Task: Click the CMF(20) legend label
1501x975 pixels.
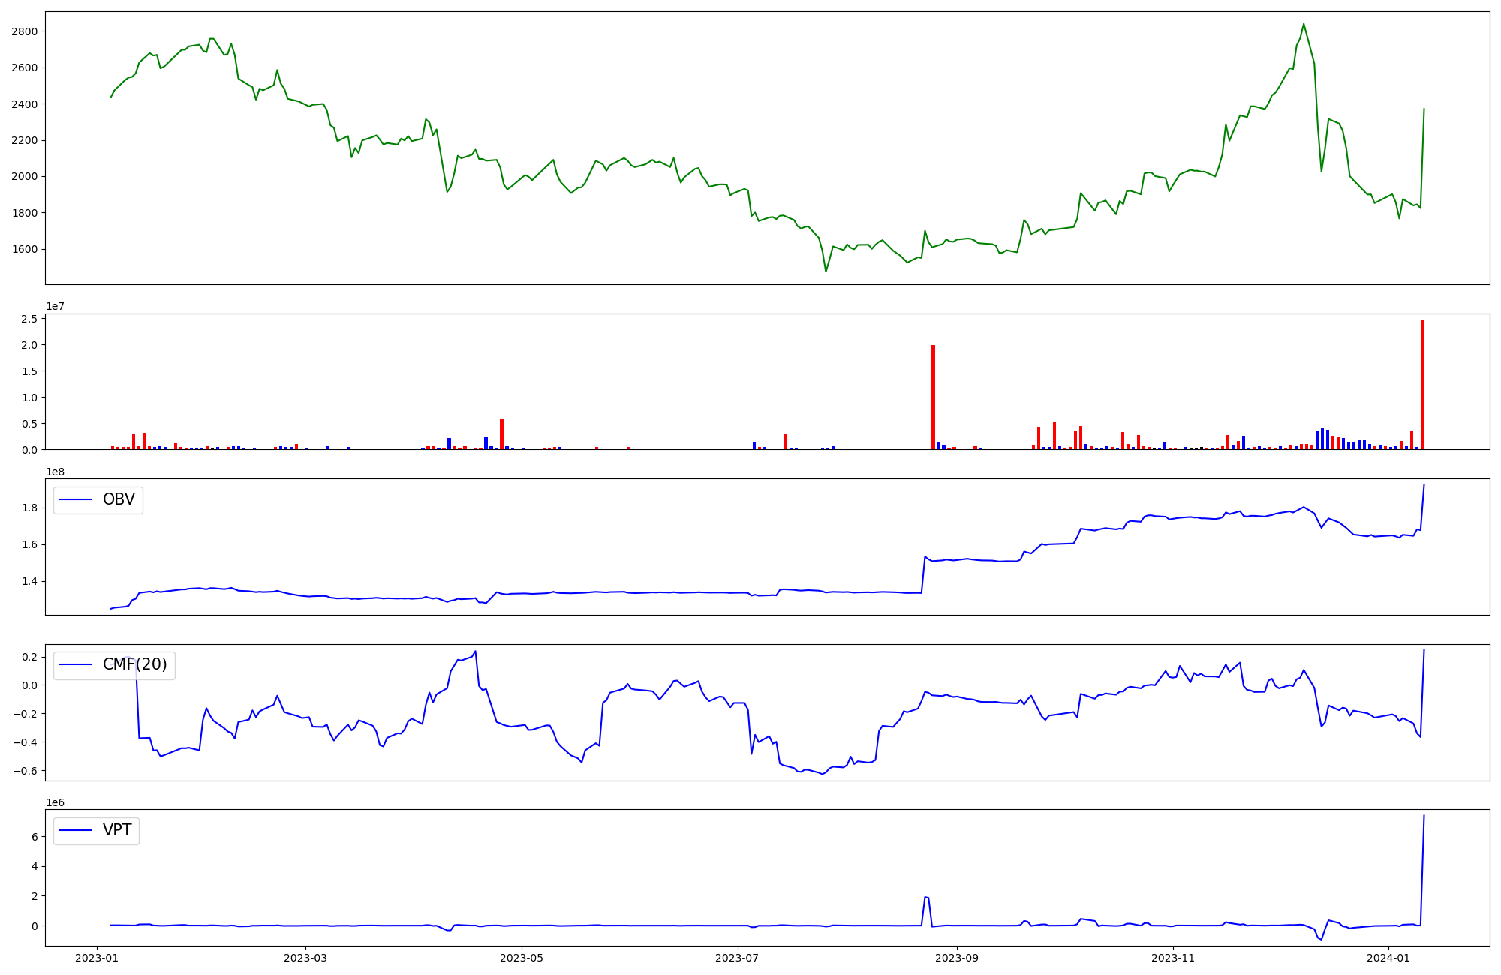Action: [x=134, y=664]
